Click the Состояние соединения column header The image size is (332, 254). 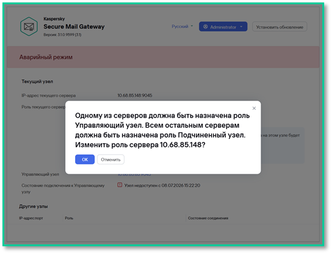pyautogui.click(x=208, y=218)
